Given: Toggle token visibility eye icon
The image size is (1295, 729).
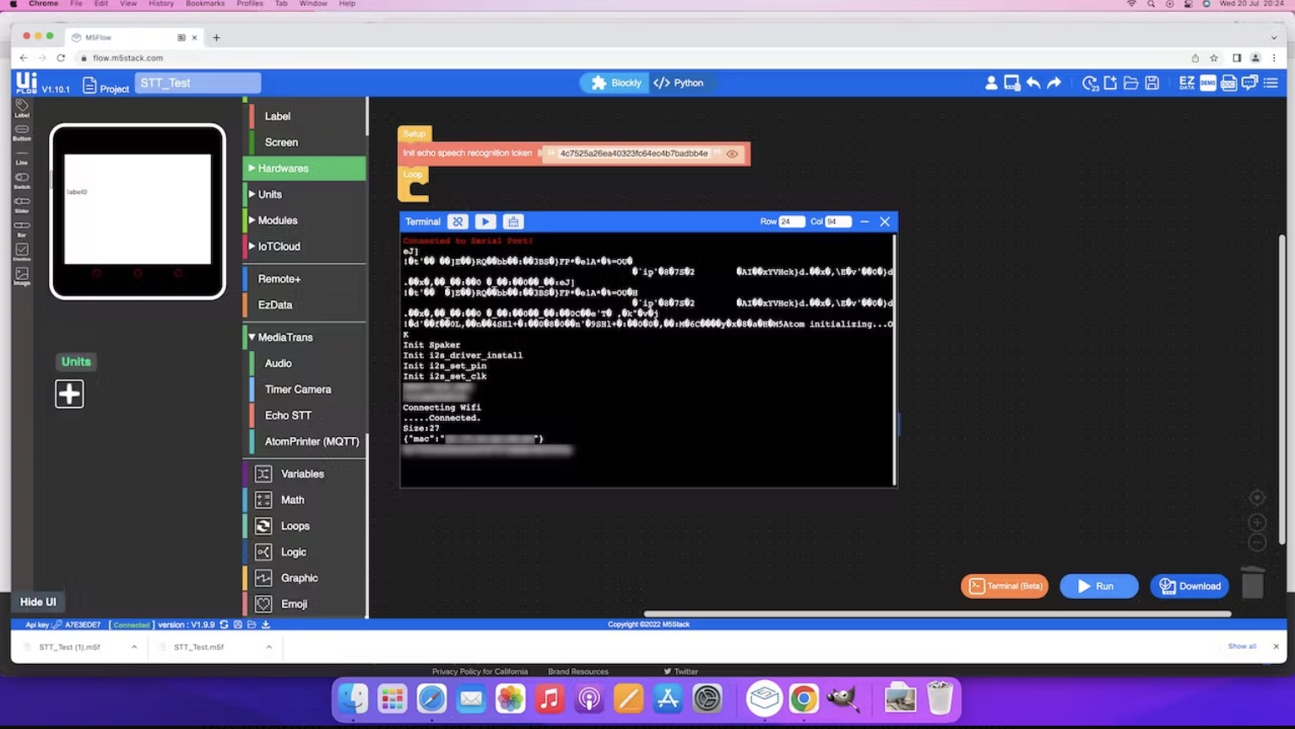Looking at the screenshot, I should (732, 154).
